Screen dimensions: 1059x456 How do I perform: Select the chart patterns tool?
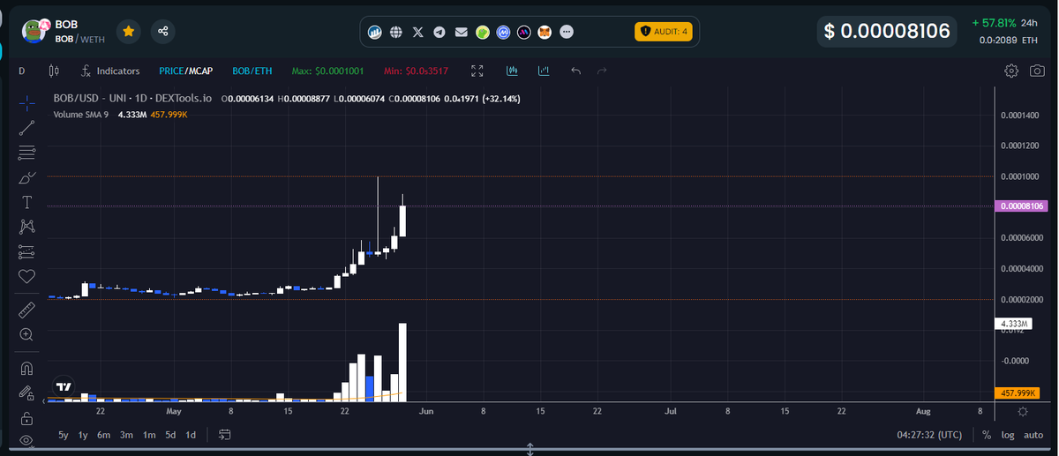point(26,227)
